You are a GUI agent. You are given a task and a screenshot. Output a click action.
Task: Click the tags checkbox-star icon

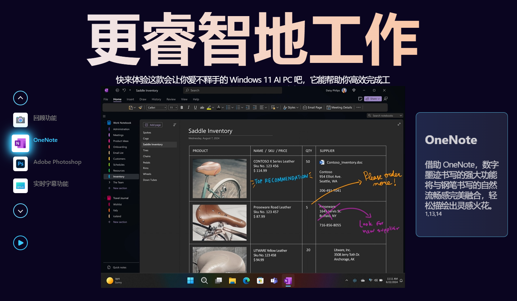273,108
